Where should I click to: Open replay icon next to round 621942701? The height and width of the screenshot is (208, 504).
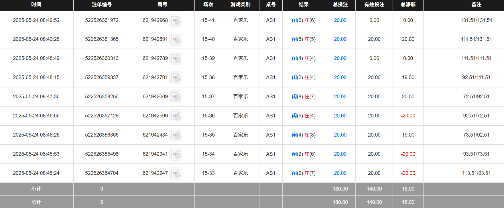click(176, 78)
